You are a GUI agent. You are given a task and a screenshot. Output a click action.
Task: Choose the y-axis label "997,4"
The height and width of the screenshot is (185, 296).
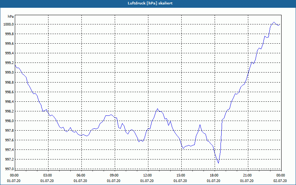point(10,150)
